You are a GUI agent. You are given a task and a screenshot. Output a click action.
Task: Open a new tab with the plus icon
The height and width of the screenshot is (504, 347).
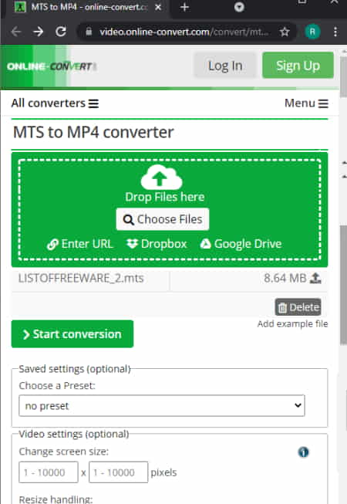point(184,7)
